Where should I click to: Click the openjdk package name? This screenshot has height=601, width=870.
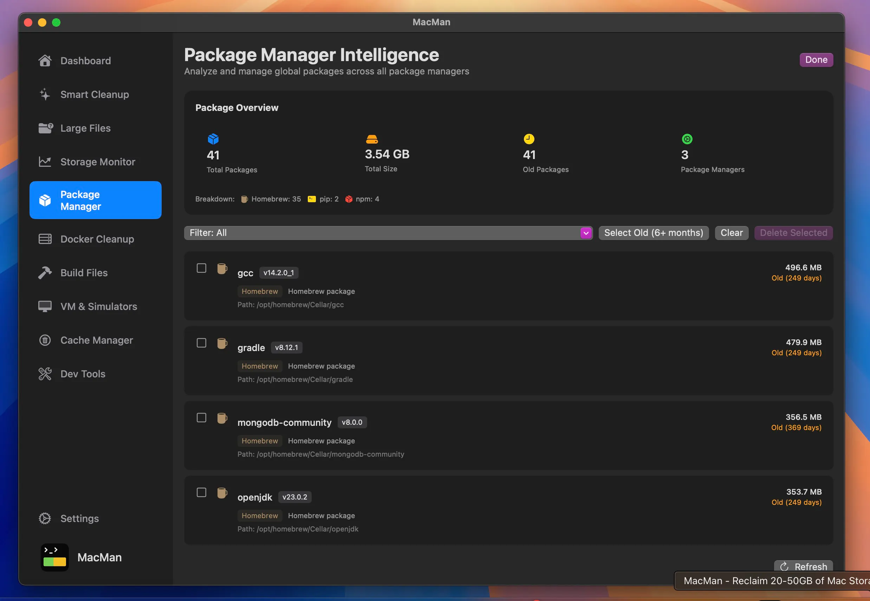click(x=254, y=497)
